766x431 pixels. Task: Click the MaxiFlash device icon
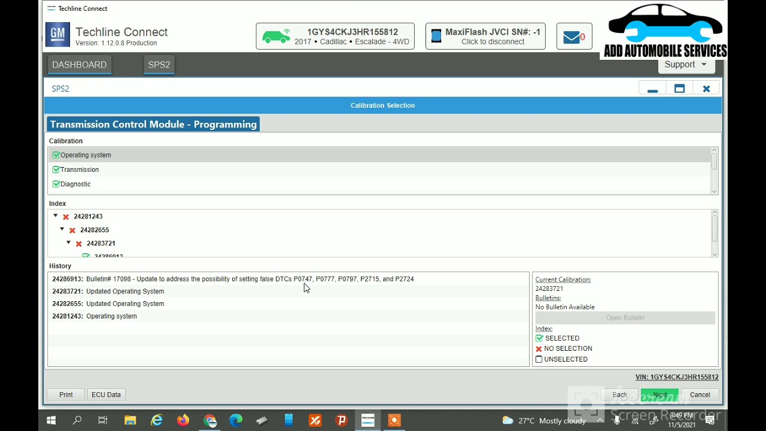[436, 36]
